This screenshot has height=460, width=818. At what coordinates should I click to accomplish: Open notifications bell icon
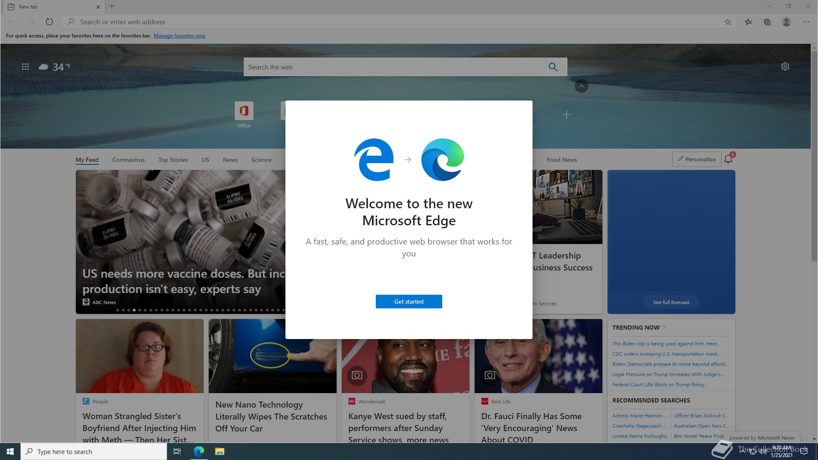point(729,159)
